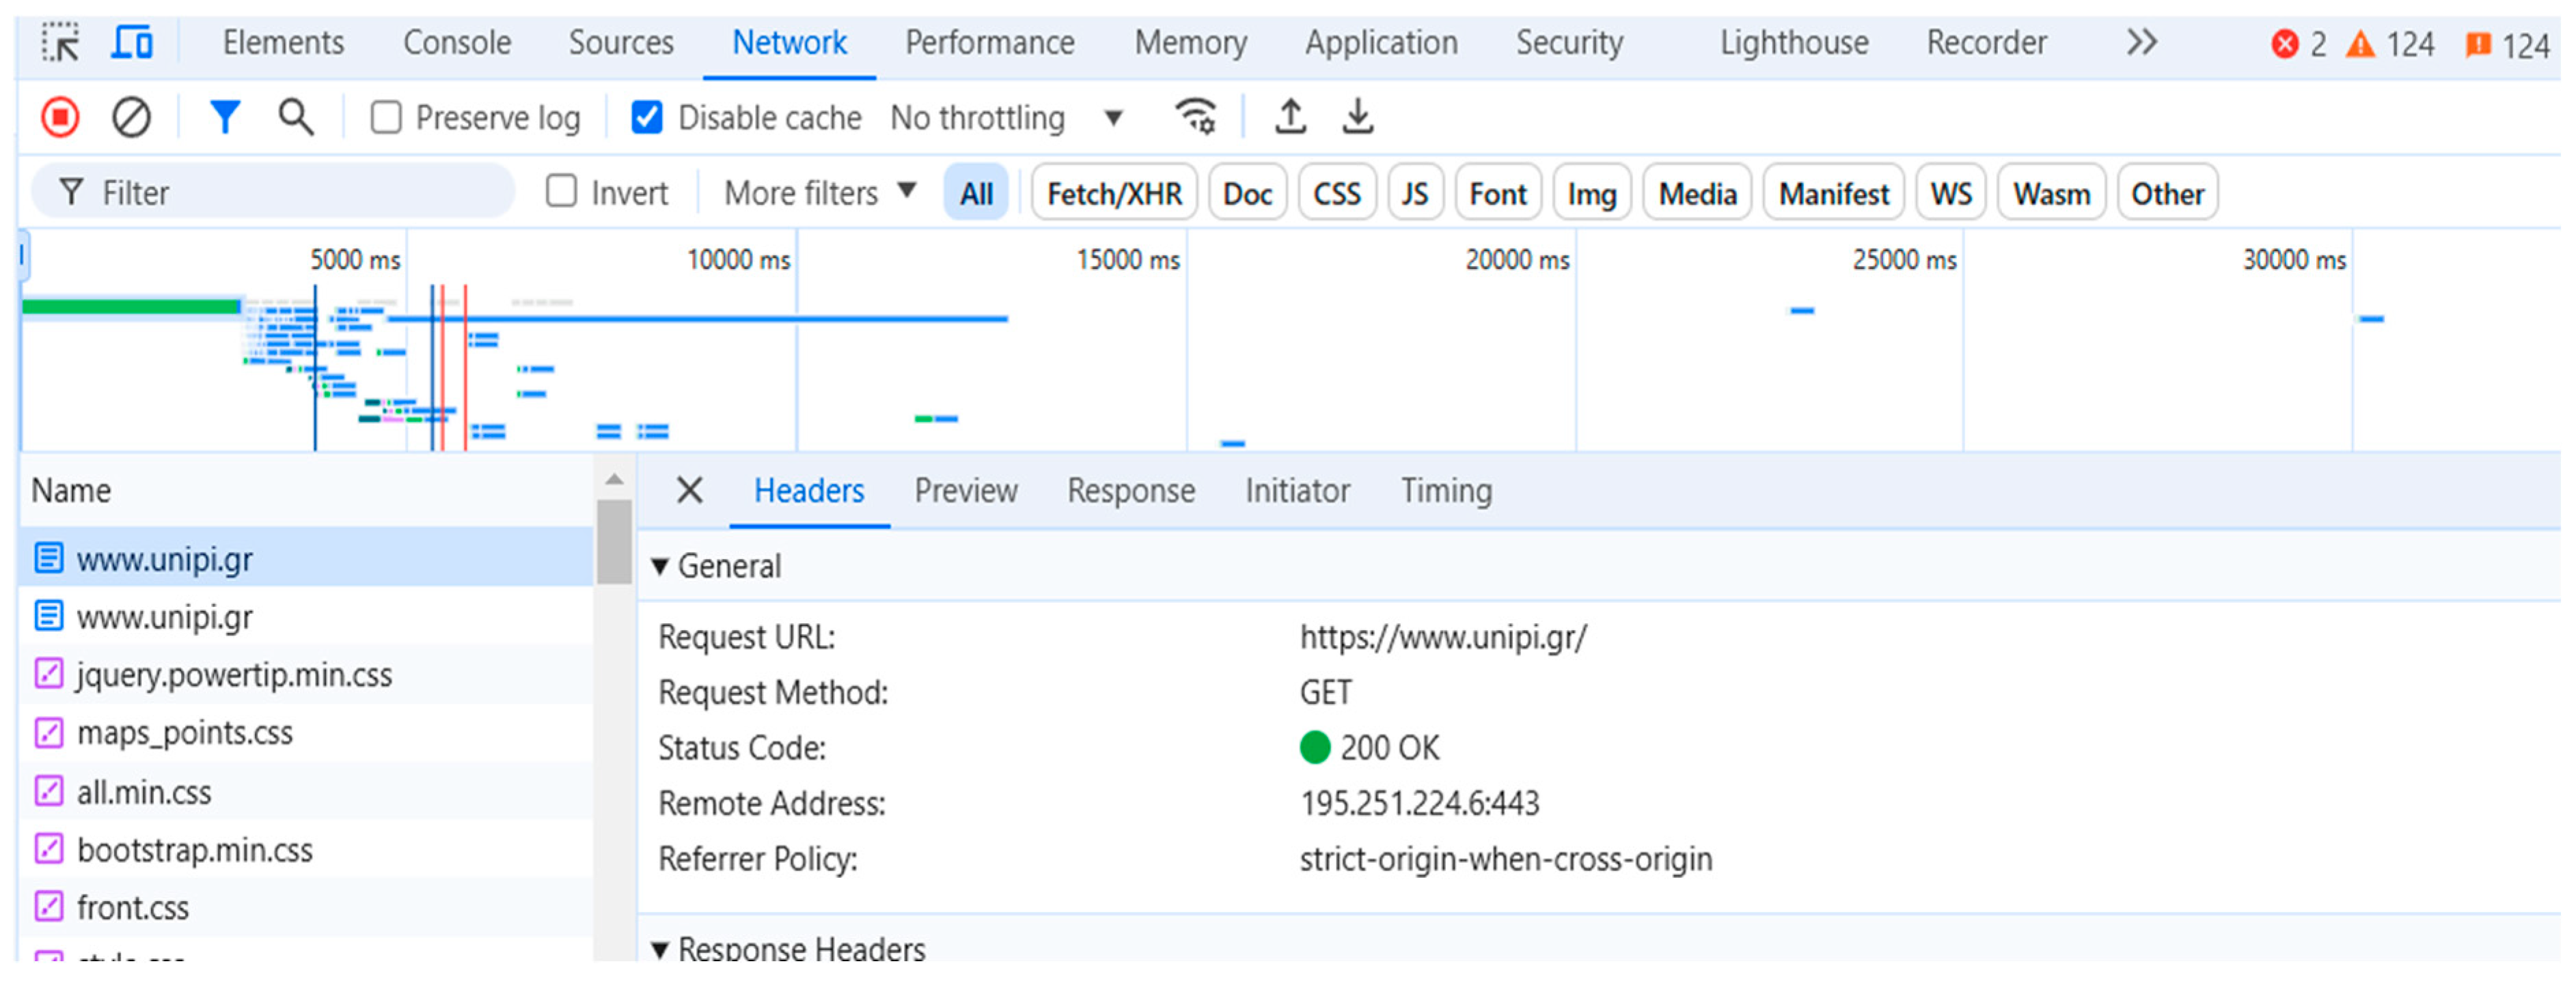The width and height of the screenshot is (2576, 981).
Task: Uncheck the Disable cache checkbox
Action: (647, 118)
